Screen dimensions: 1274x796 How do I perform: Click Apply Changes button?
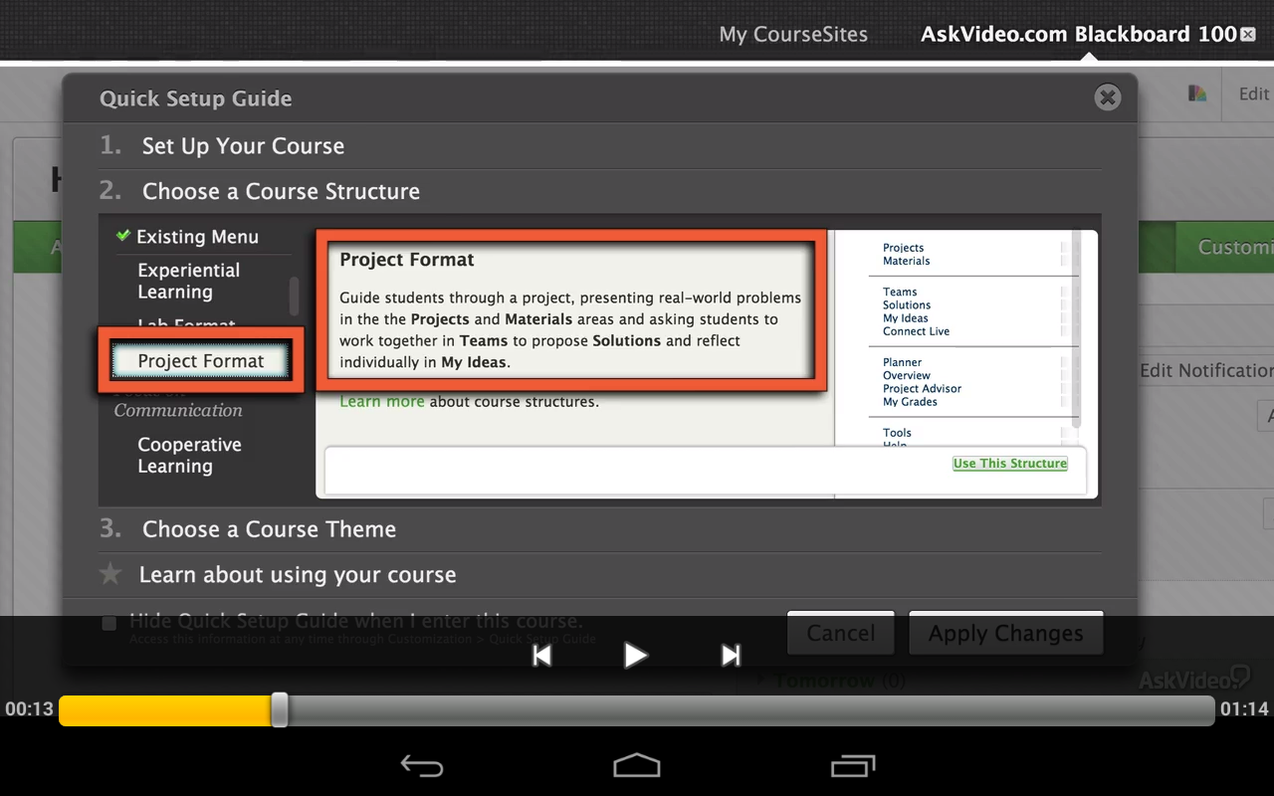point(1005,633)
